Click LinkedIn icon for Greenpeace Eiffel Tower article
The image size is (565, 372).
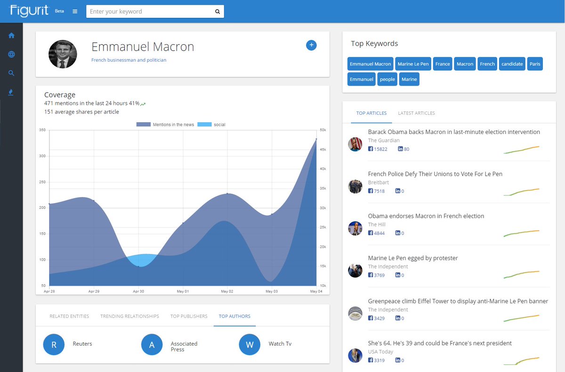pyautogui.click(x=398, y=318)
